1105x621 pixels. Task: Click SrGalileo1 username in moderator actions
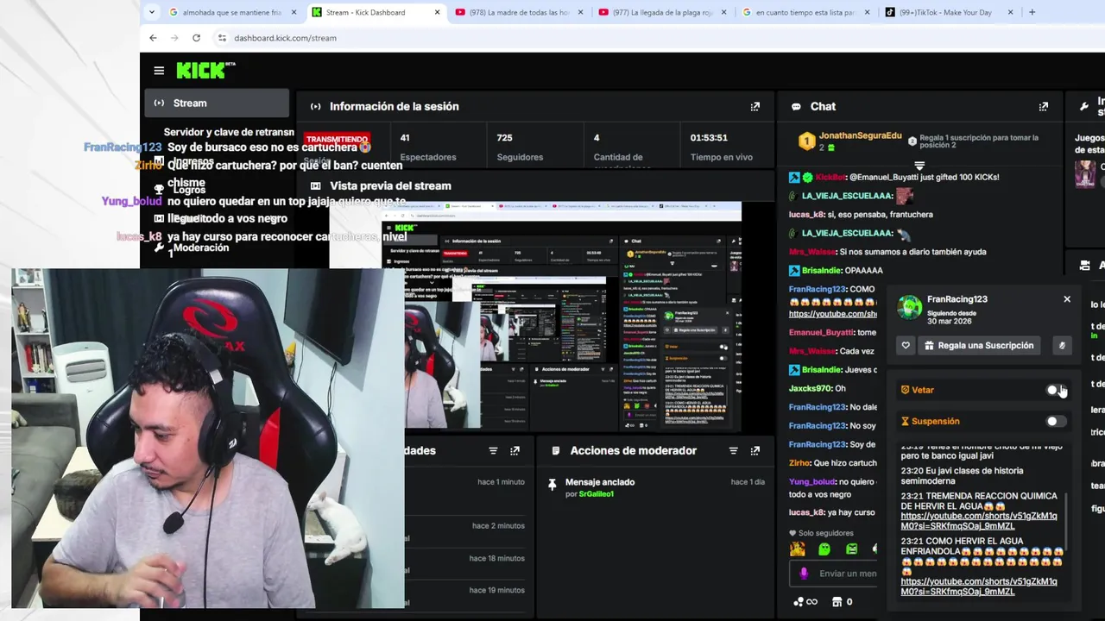point(596,494)
